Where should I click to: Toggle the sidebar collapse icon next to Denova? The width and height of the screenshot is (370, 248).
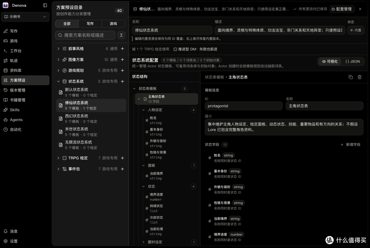click(x=45, y=5)
